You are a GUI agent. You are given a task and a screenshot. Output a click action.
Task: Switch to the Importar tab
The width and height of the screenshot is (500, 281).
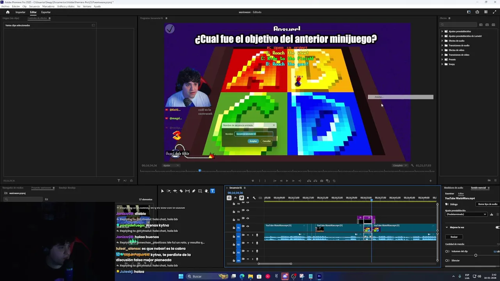pyautogui.click(x=20, y=12)
